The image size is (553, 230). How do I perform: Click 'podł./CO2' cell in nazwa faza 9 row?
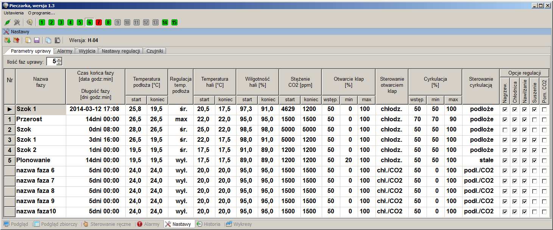pyautogui.click(x=481, y=201)
